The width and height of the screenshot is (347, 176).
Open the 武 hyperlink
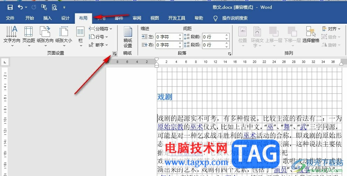pyautogui.click(x=303, y=127)
